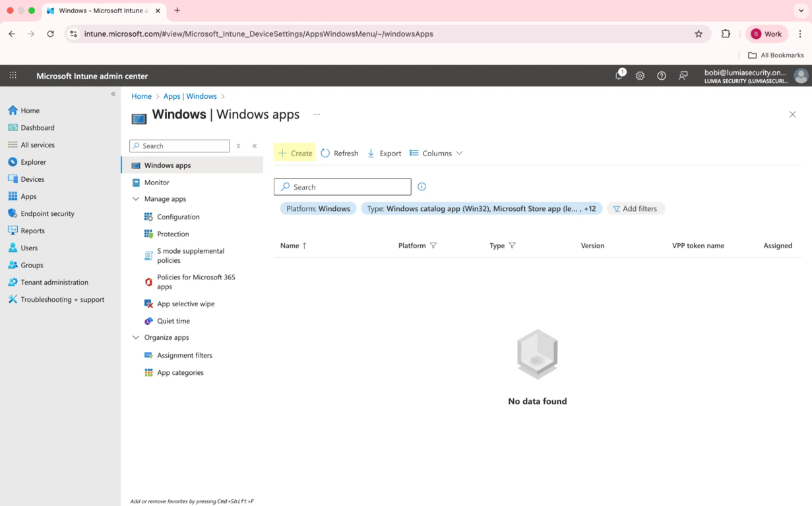Click the Create button
The width and height of the screenshot is (812, 506).
coord(295,153)
